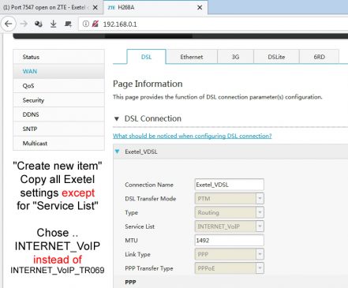Open the SNTP sidebar menu
The height and width of the screenshot is (288, 348).
point(58,129)
